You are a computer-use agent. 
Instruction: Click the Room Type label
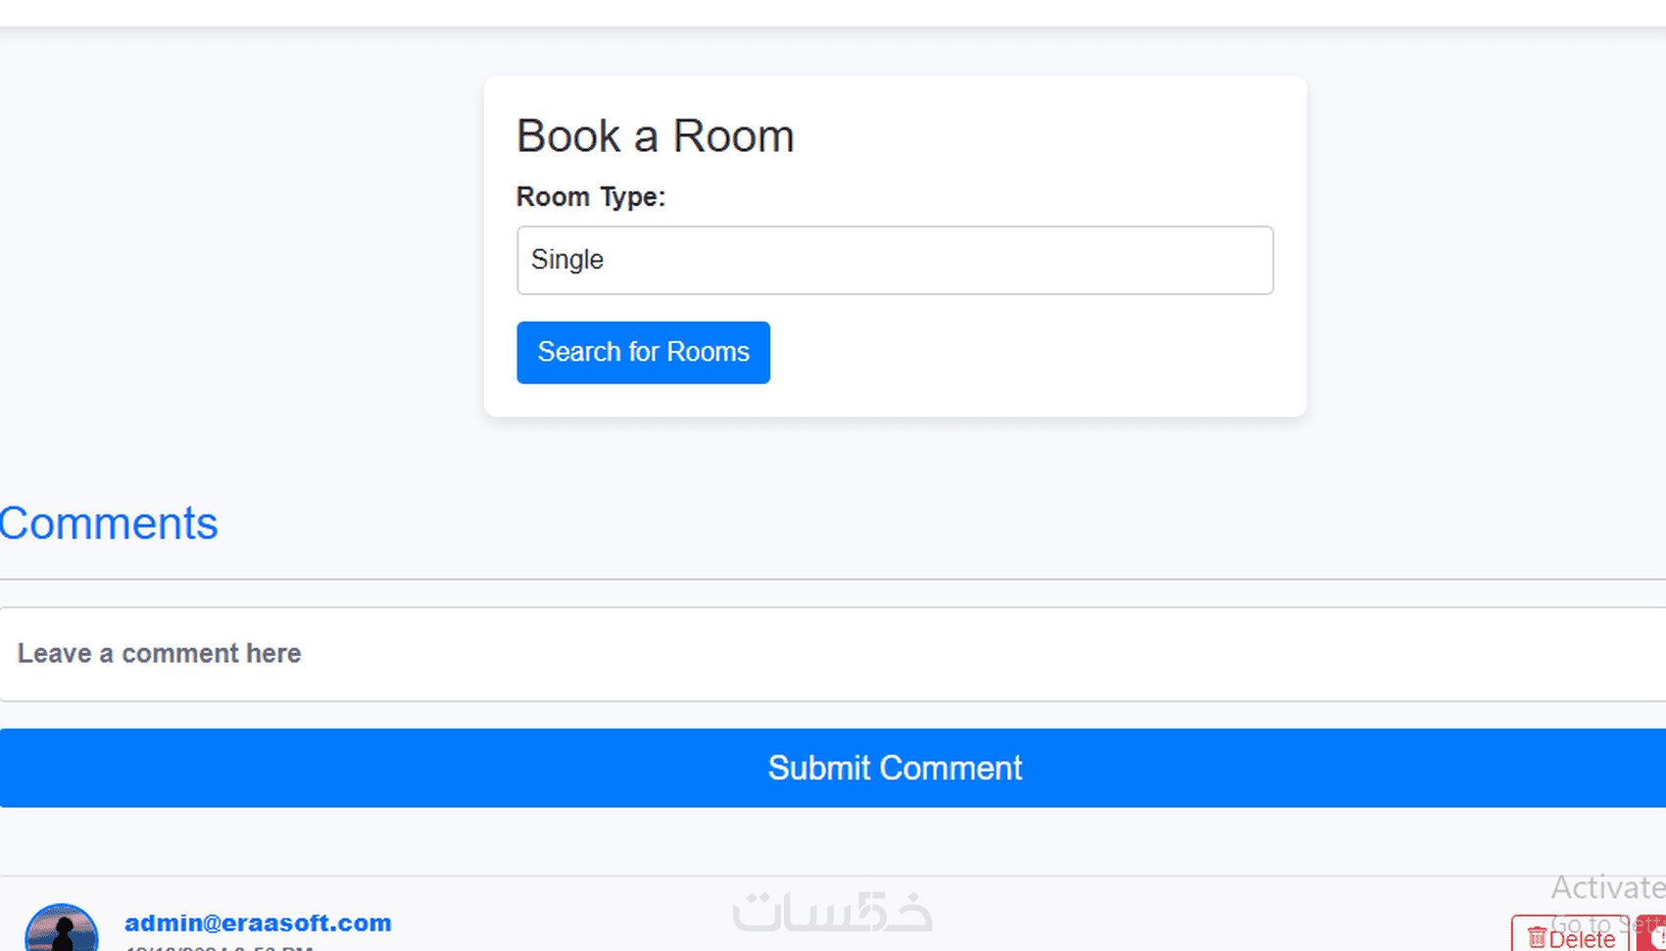[x=591, y=197]
